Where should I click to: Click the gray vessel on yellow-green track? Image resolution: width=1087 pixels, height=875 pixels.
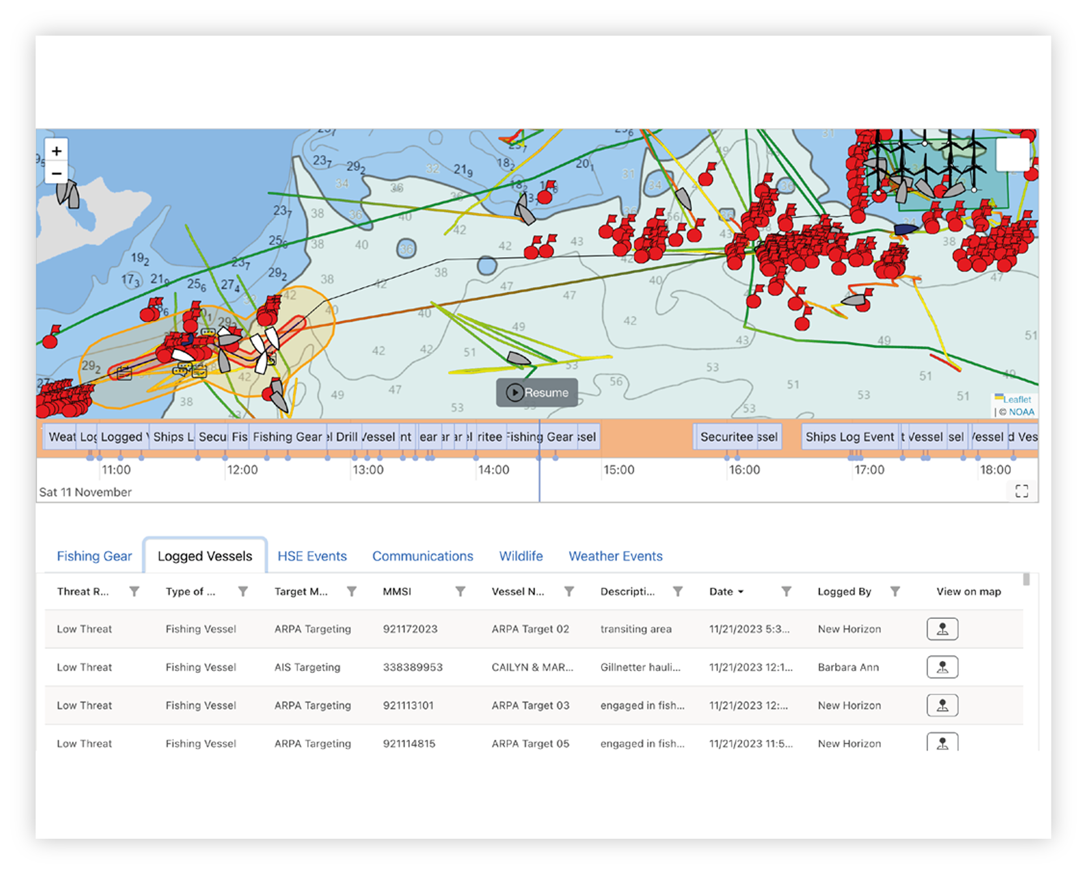518,358
